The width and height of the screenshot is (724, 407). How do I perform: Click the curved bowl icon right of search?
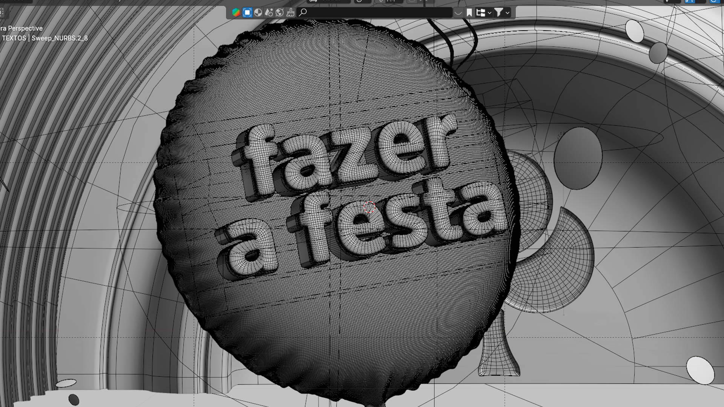(458, 13)
